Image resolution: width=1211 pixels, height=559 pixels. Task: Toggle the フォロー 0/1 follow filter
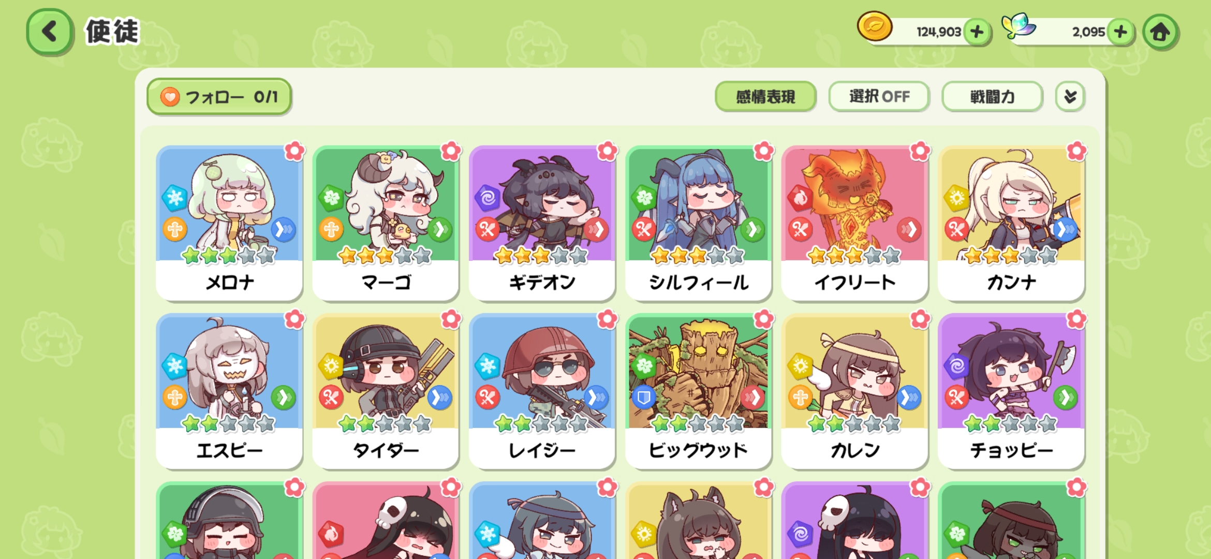pos(219,96)
